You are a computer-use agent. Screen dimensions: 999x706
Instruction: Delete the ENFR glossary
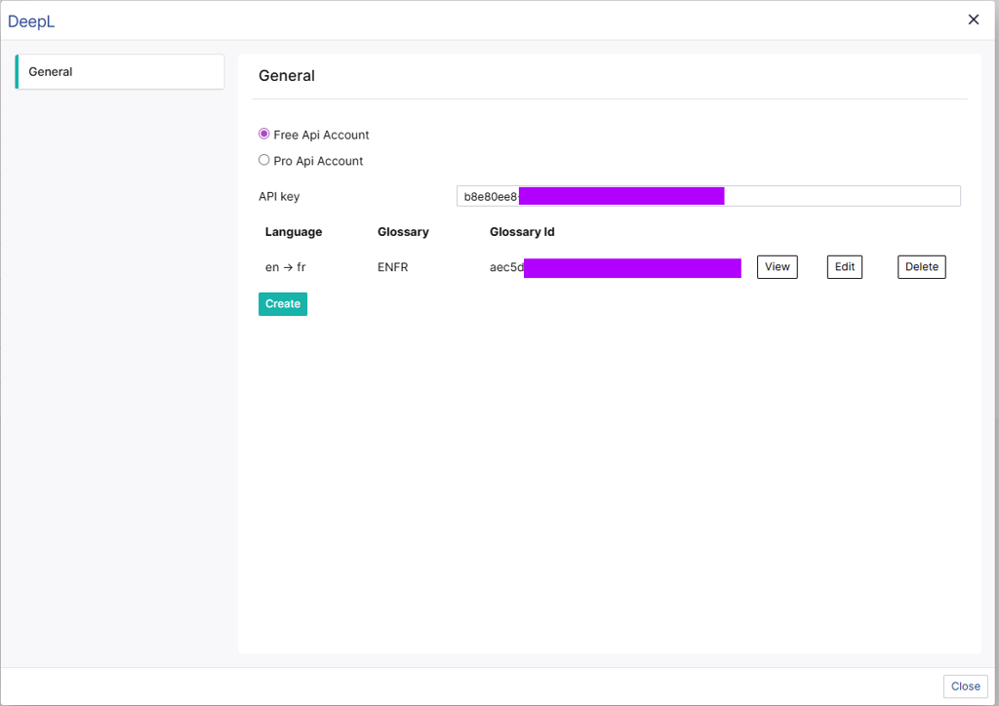click(x=921, y=267)
